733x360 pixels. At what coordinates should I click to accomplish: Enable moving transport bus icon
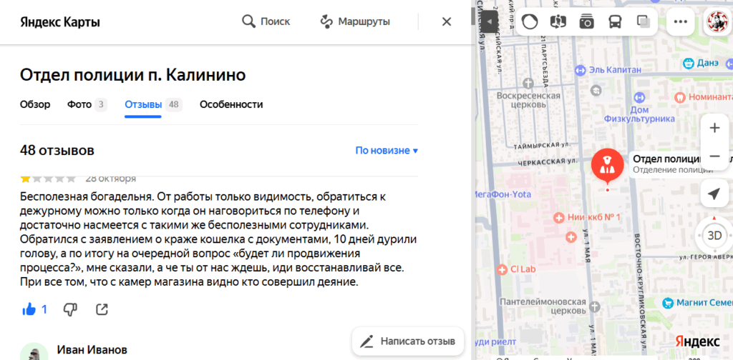pyautogui.click(x=615, y=21)
